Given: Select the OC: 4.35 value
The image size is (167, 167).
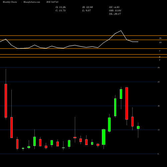Looking at the screenshot, I should [x=114, y=7].
